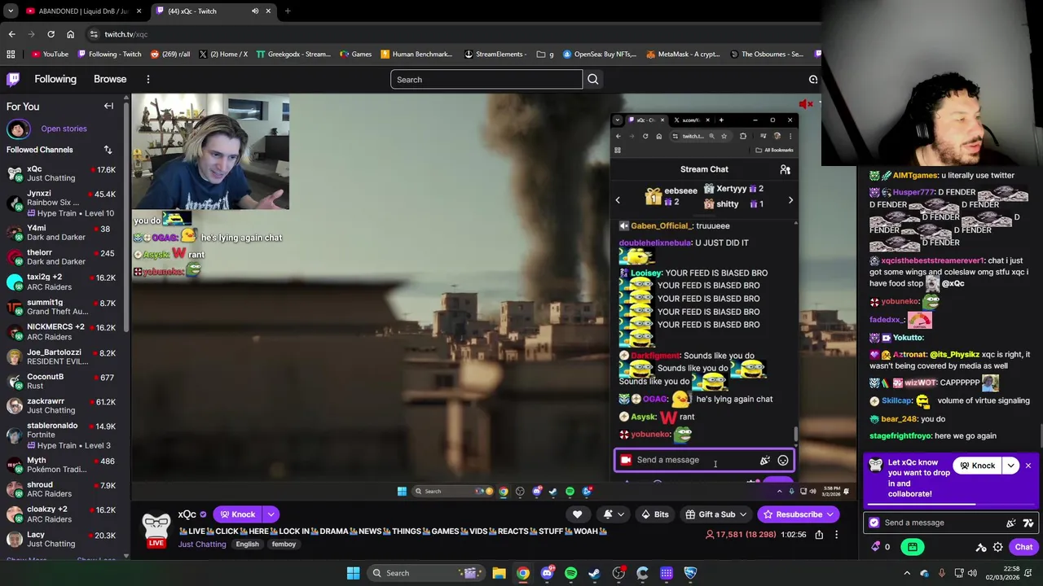Open stories link in sidebar
Image resolution: width=1043 pixels, height=586 pixels.
tap(64, 129)
